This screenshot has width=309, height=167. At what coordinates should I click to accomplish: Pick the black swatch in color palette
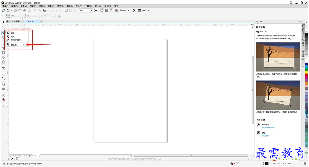coord(307,34)
